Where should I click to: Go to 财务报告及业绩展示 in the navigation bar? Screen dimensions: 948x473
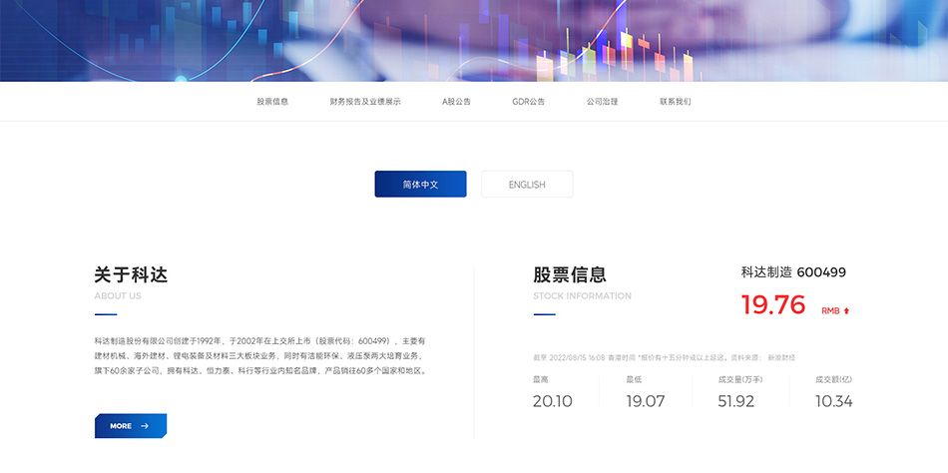[365, 102]
